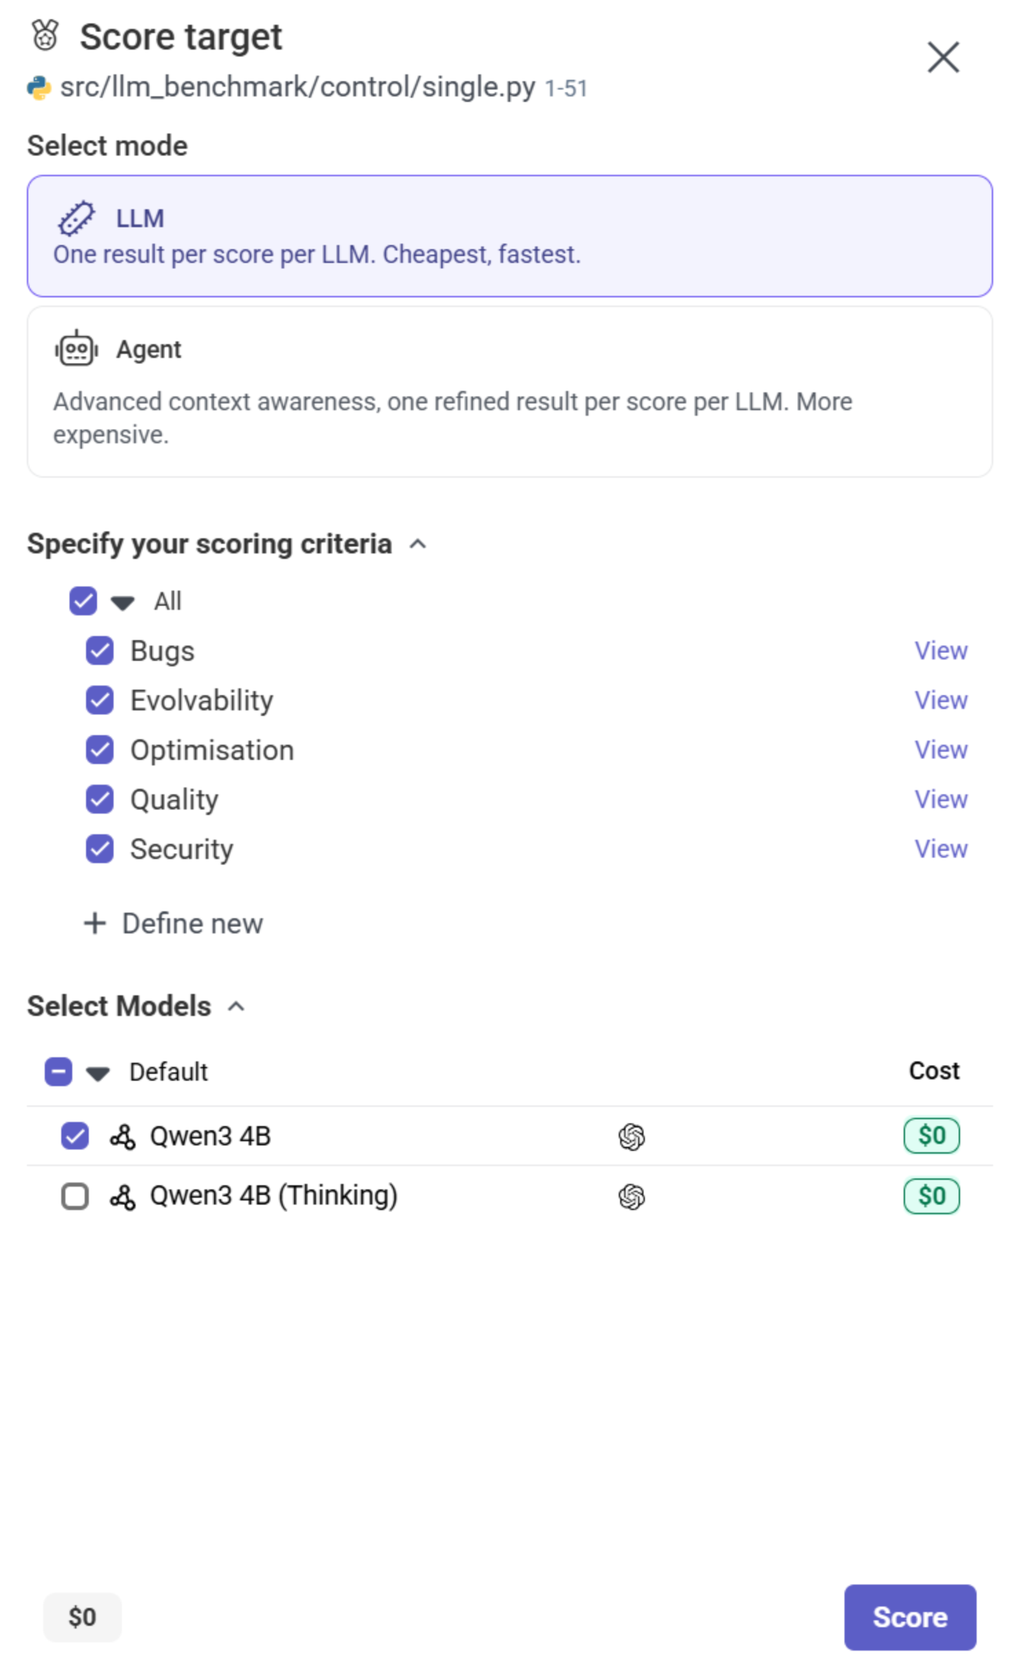This screenshot has width=1020, height=1674.
Task: Toggle the All criteria master checkbox
Action: 83,600
